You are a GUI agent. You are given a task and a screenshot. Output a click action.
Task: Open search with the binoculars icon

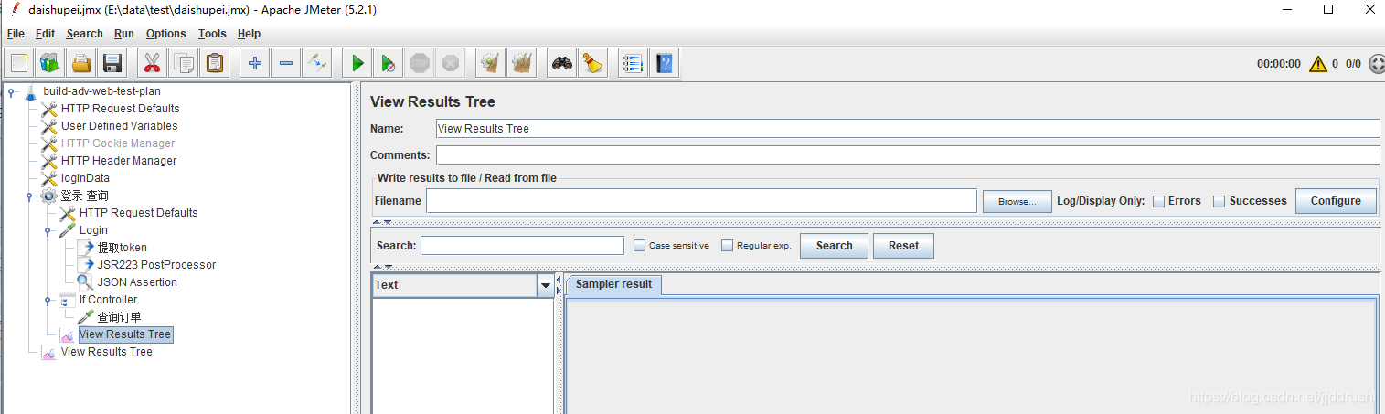(562, 63)
